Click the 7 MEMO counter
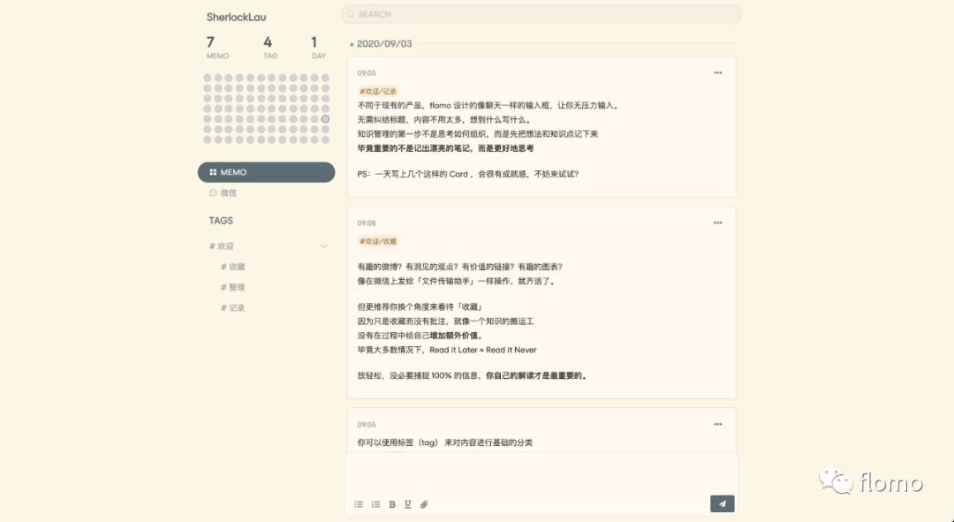The height and width of the screenshot is (522, 954). 217,48
